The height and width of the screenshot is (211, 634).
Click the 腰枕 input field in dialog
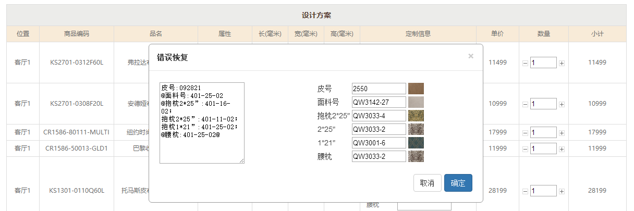click(379, 156)
